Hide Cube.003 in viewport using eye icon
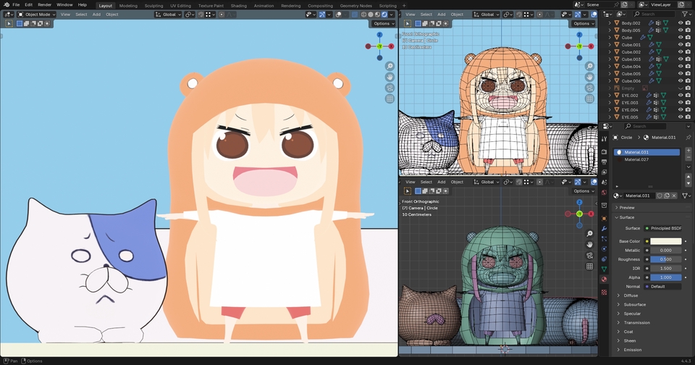Viewport: 695px width, 365px height. (680, 59)
